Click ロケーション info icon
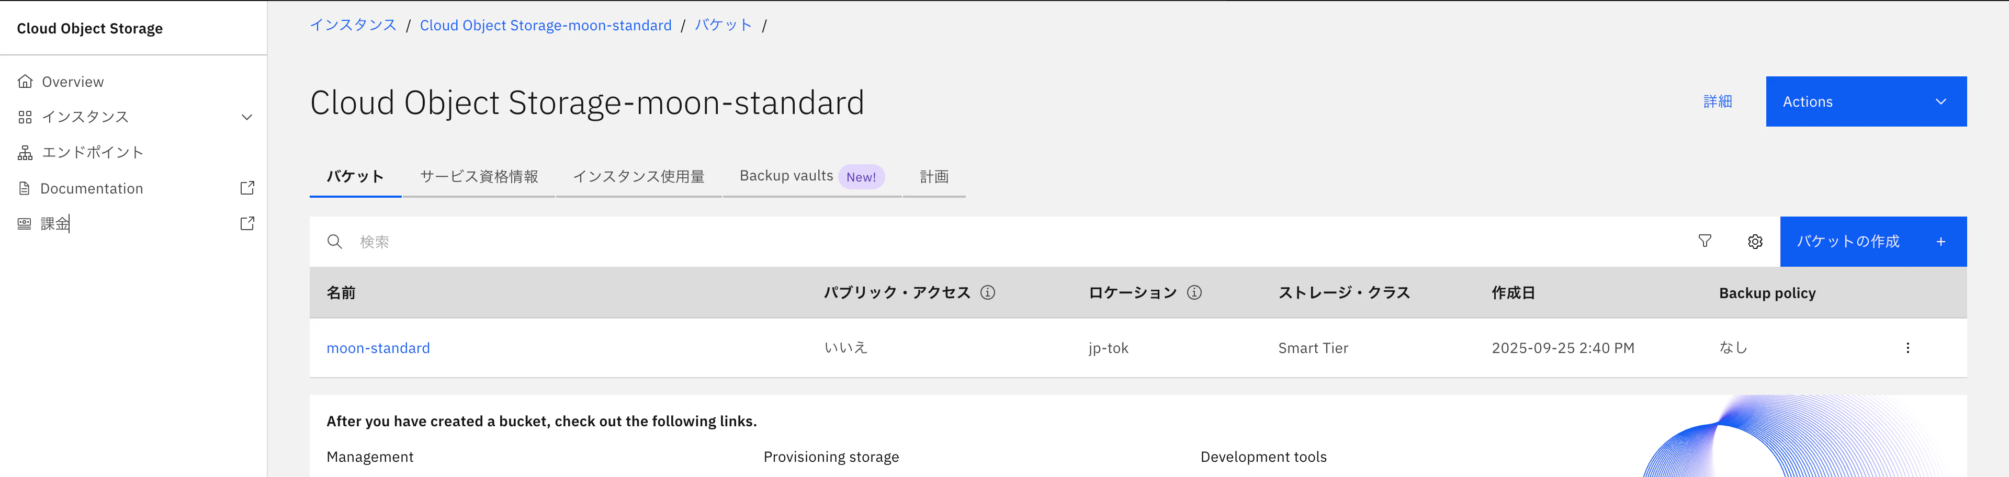2009x477 pixels. pyautogui.click(x=1194, y=292)
